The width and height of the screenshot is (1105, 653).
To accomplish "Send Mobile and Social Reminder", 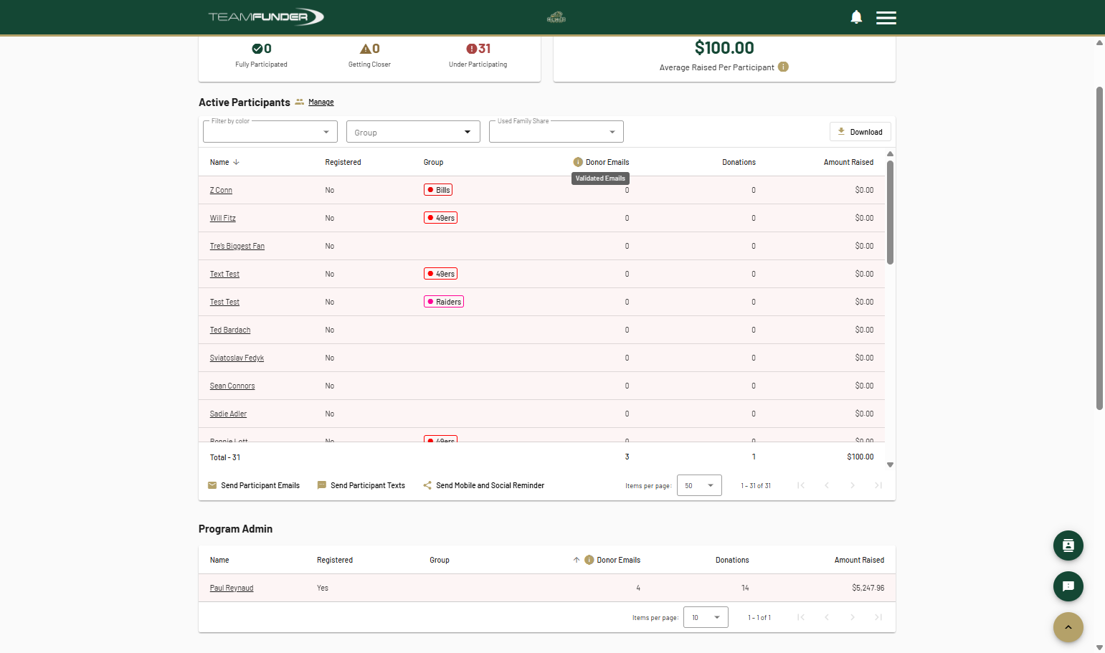I will coord(484,485).
